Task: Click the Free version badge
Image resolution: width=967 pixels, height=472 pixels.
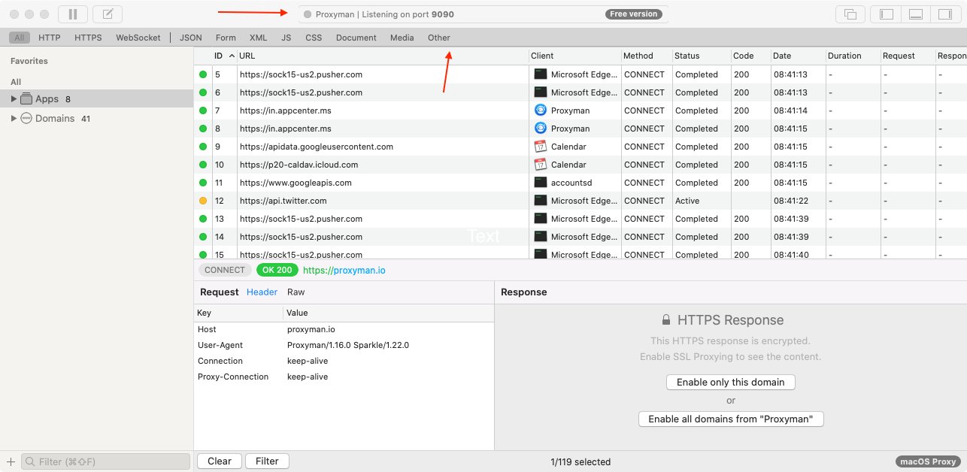Action: tap(634, 14)
